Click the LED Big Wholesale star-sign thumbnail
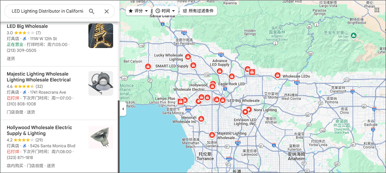386x173 pixels. [101, 36]
